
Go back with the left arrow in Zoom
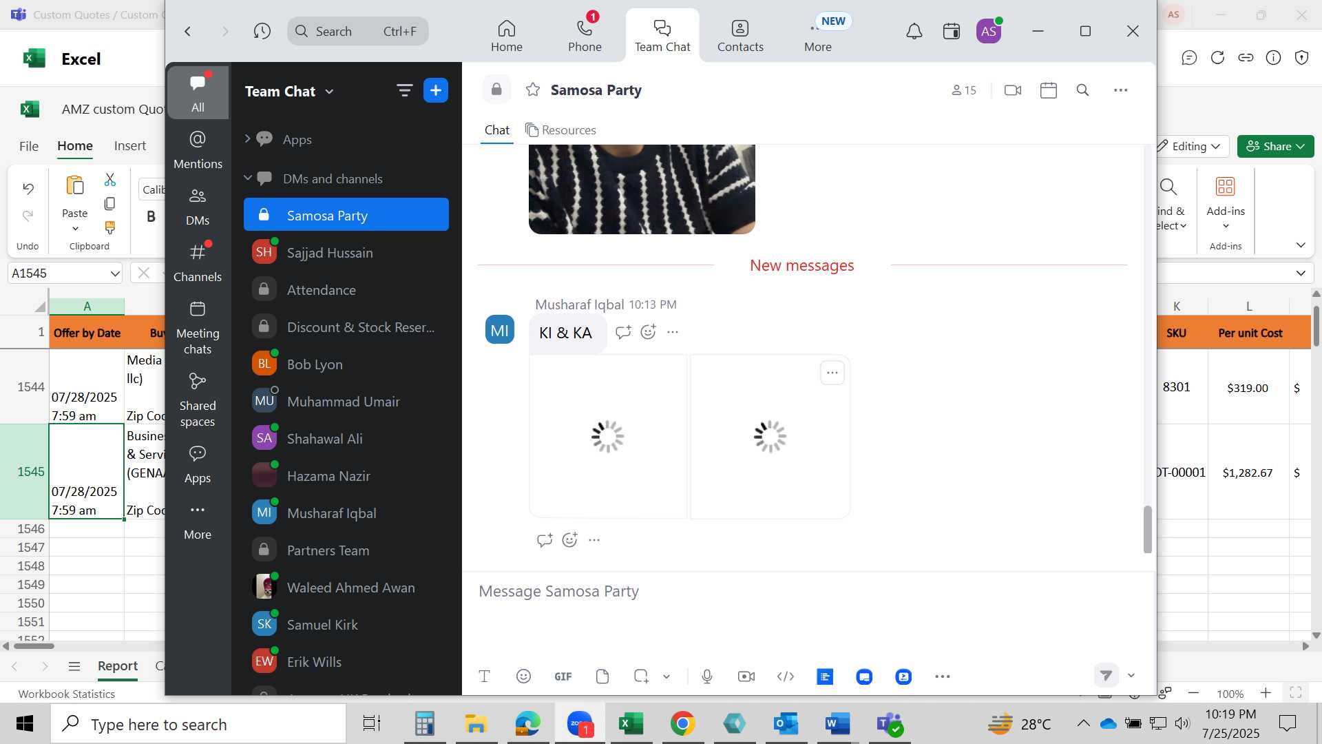(187, 31)
